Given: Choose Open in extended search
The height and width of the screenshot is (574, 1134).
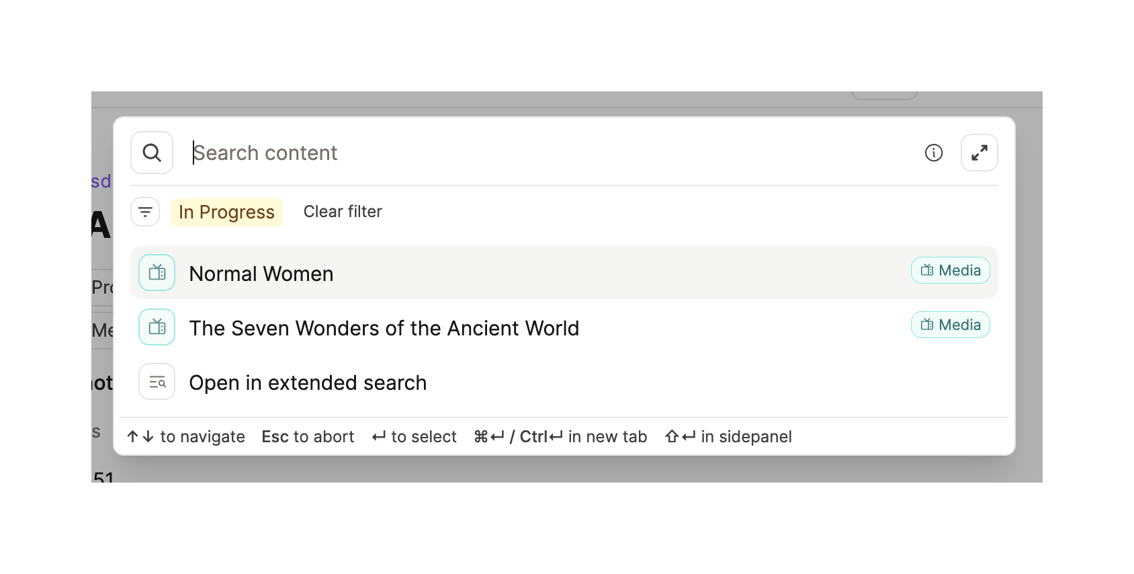Looking at the screenshot, I should point(308,382).
